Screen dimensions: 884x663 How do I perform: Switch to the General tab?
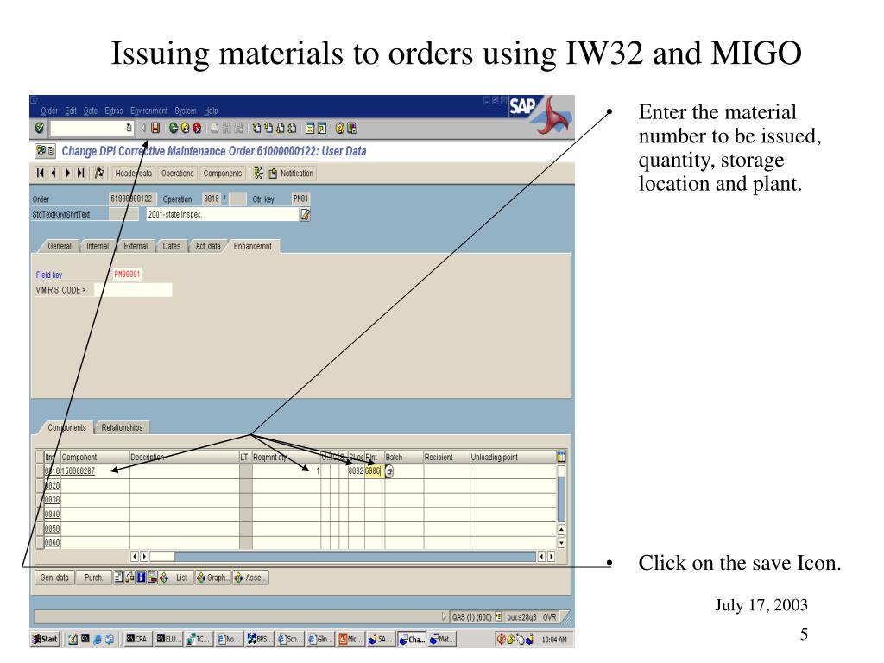[x=60, y=246]
